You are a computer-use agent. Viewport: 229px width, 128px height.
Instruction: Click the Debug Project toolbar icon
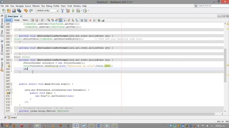[78, 11]
